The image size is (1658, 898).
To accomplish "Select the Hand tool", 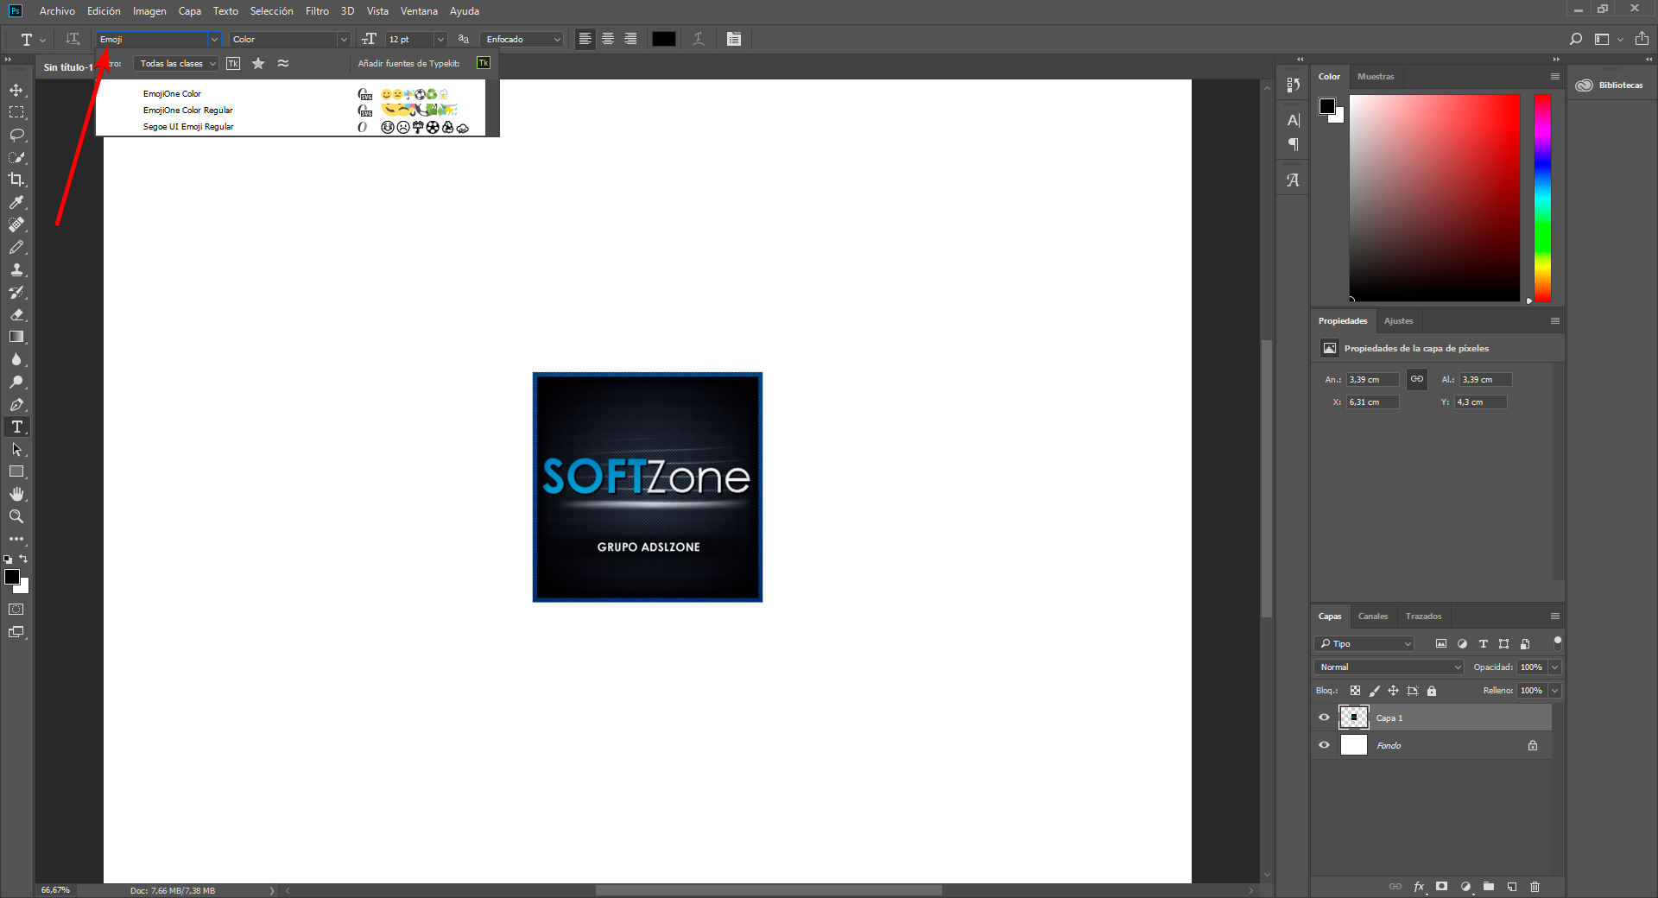I will coord(16,494).
